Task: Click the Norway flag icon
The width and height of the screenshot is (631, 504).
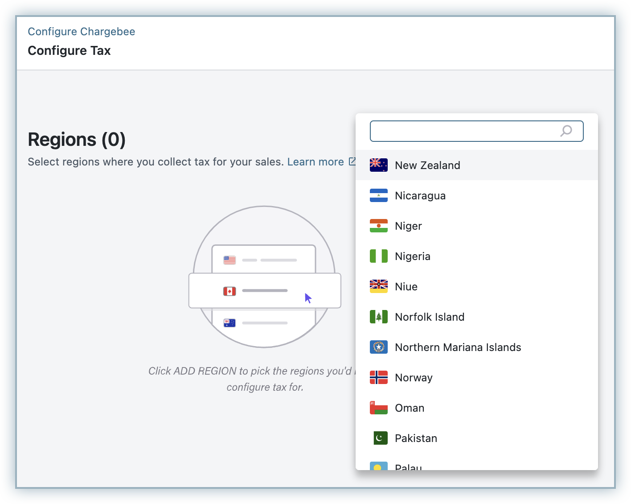Action: click(x=378, y=377)
